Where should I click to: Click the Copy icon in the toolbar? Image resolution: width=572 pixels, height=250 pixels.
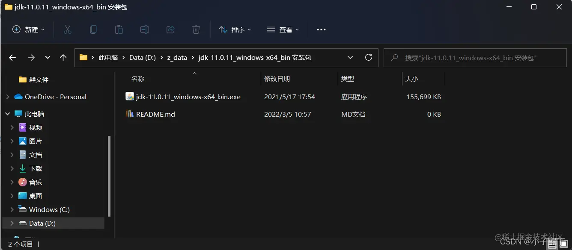93,29
